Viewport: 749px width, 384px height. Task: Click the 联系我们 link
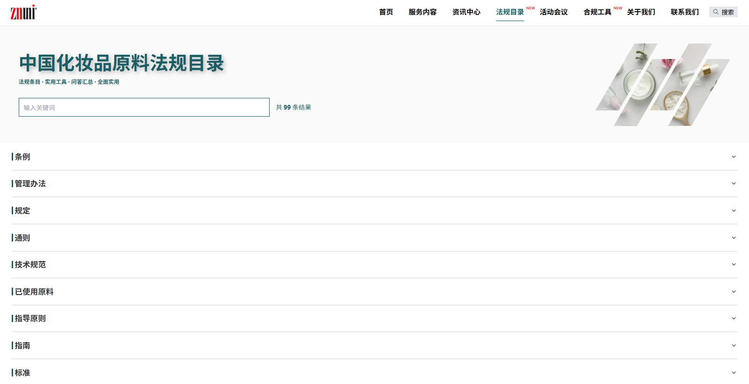coord(684,12)
